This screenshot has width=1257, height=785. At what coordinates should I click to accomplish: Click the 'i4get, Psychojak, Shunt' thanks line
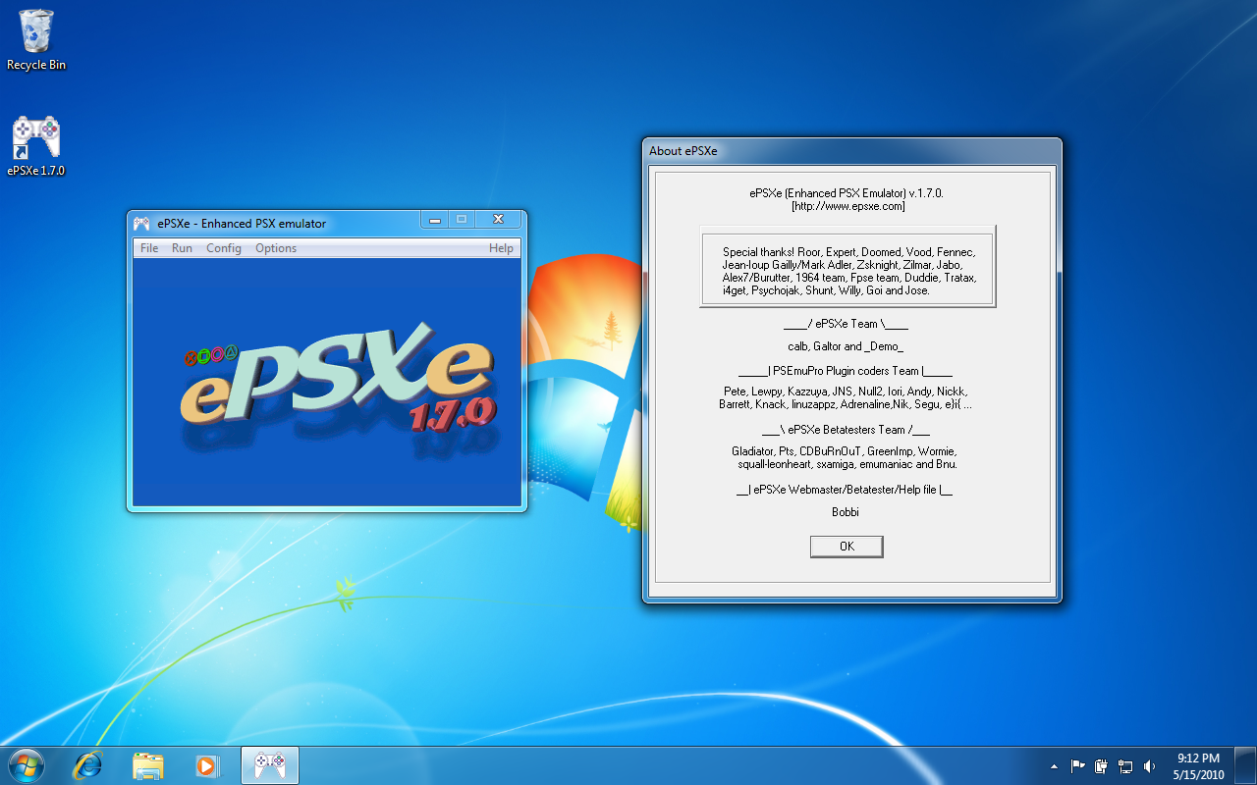pos(826,290)
